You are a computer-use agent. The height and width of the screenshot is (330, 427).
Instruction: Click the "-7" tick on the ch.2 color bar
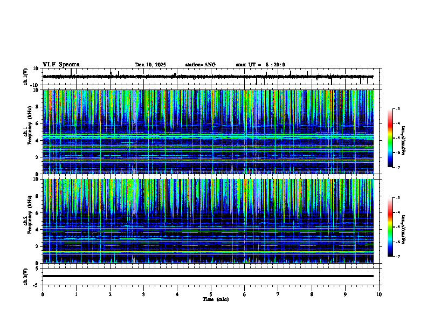pos(397,257)
